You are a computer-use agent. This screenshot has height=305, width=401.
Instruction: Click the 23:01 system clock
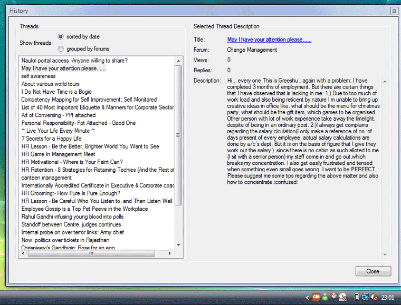[x=388, y=297]
